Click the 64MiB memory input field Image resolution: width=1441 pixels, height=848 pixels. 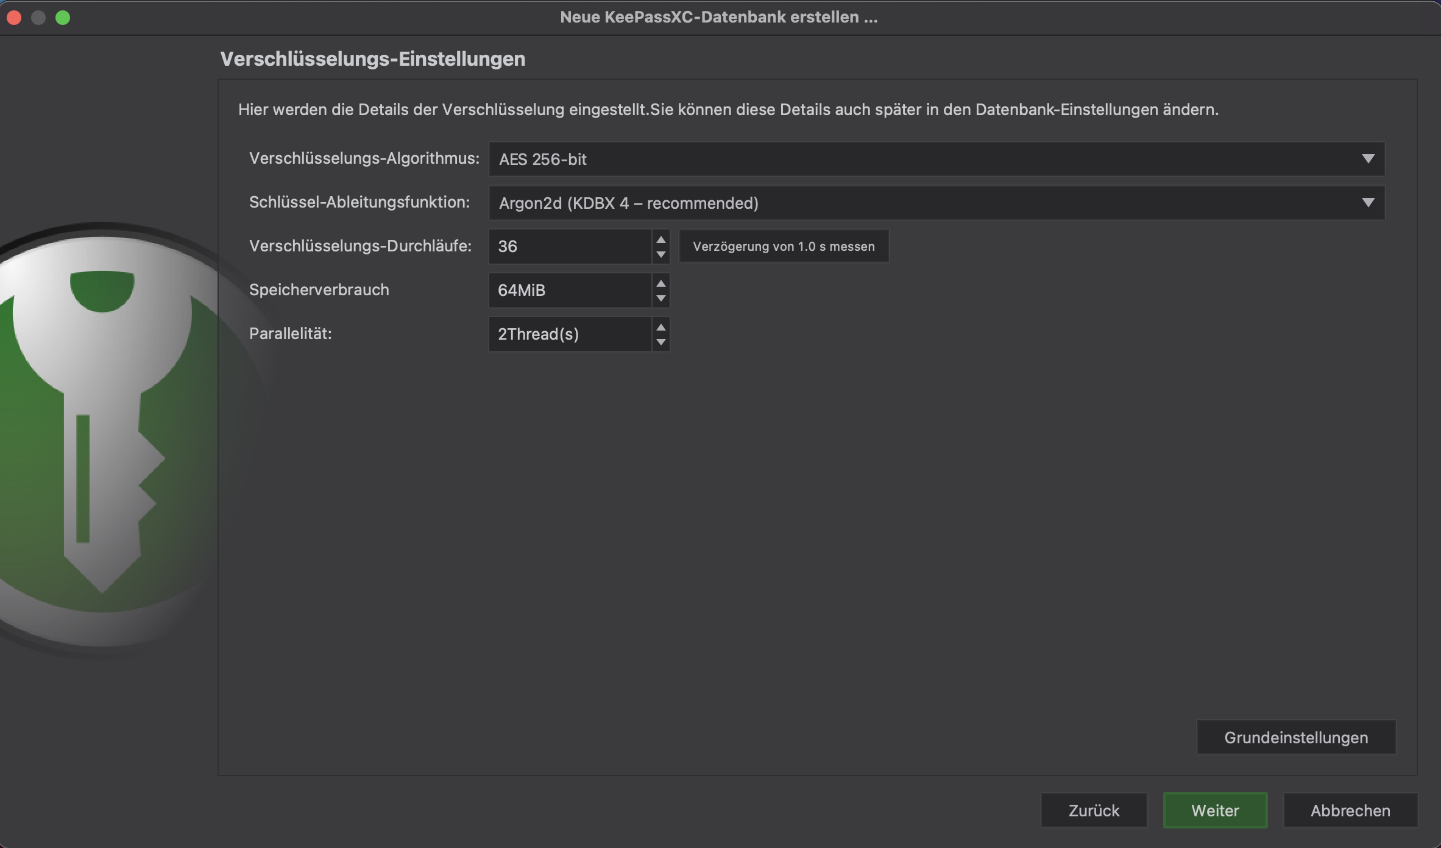pyautogui.click(x=567, y=290)
